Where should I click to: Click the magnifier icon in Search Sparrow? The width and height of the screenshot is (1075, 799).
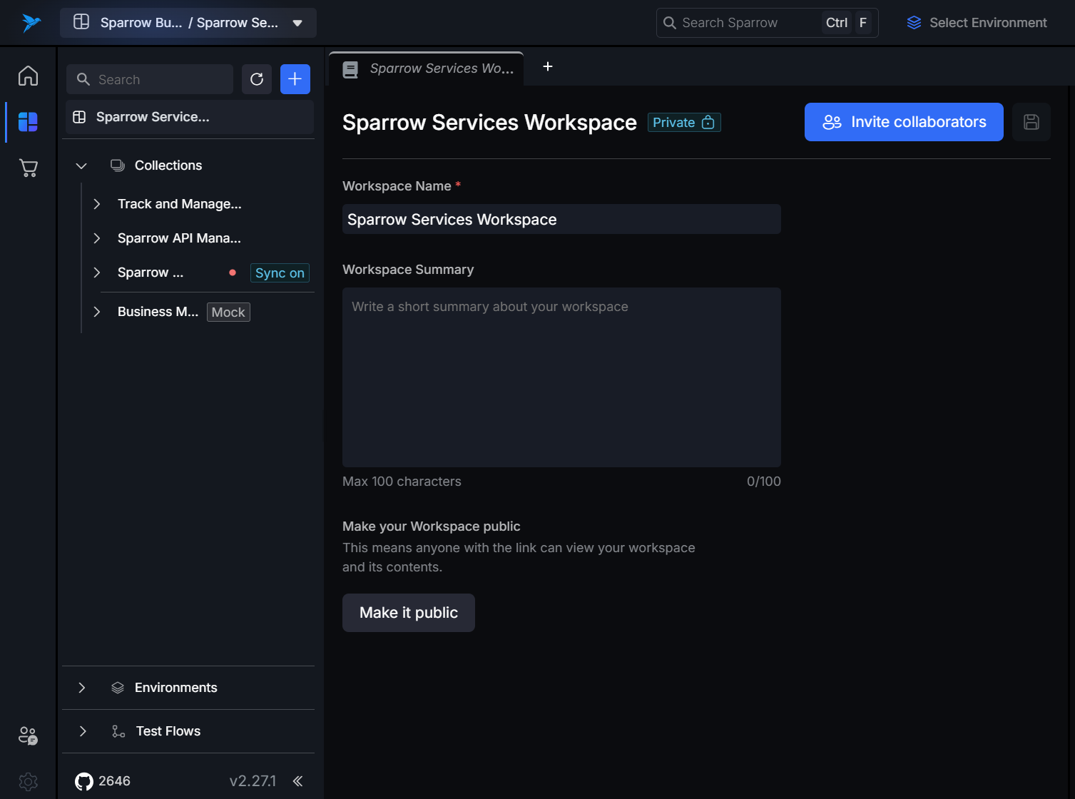(x=670, y=23)
